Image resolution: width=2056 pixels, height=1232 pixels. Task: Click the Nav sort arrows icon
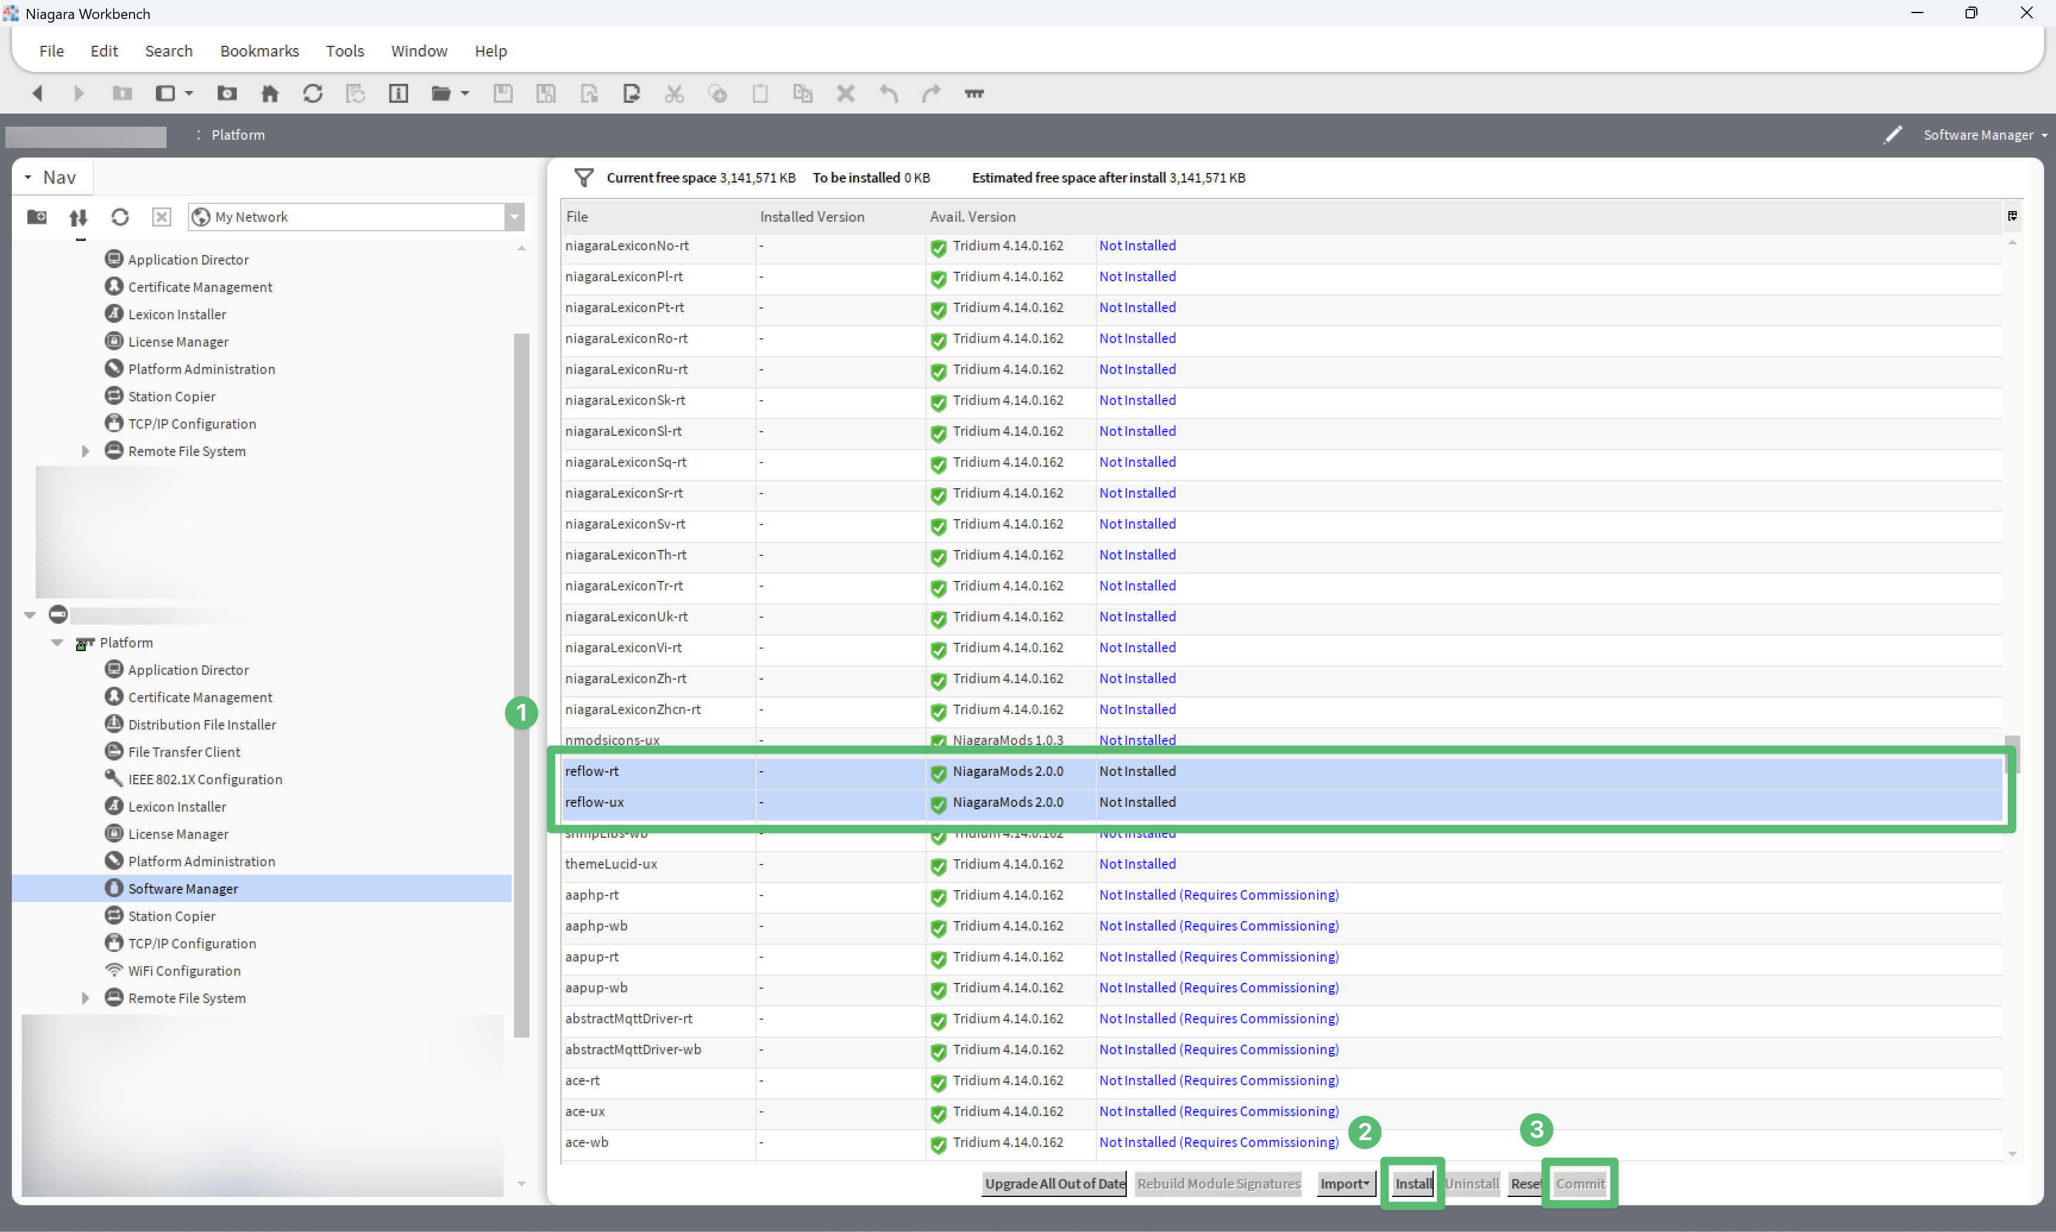click(78, 216)
